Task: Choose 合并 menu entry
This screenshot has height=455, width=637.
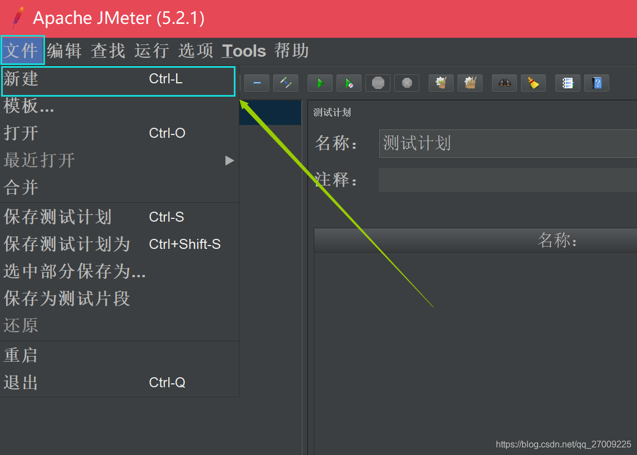Action: pos(119,187)
